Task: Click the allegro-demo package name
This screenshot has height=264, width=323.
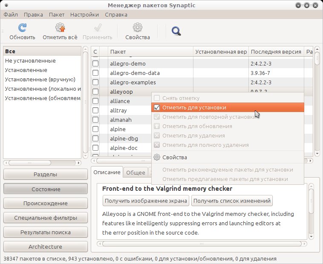Action: tap(128, 63)
